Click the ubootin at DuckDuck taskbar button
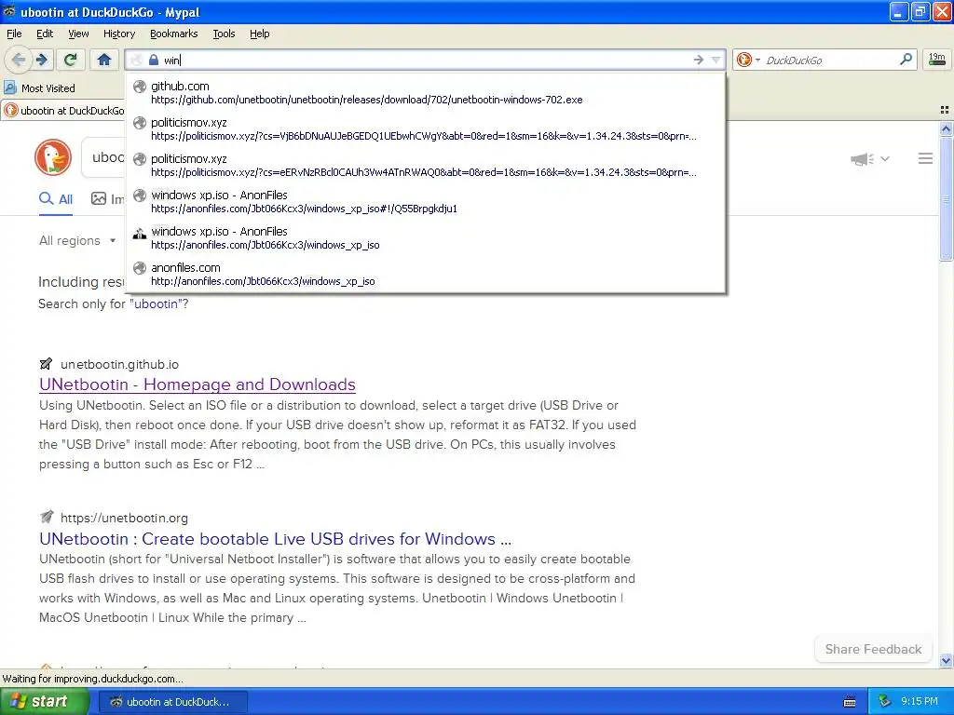This screenshot has width=954, height=715. (172, 702)
